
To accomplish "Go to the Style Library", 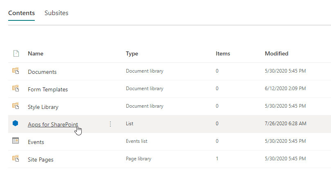I will [43, 107].
